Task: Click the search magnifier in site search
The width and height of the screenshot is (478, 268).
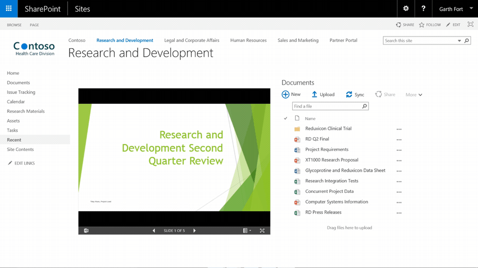Action: [467, 41]
